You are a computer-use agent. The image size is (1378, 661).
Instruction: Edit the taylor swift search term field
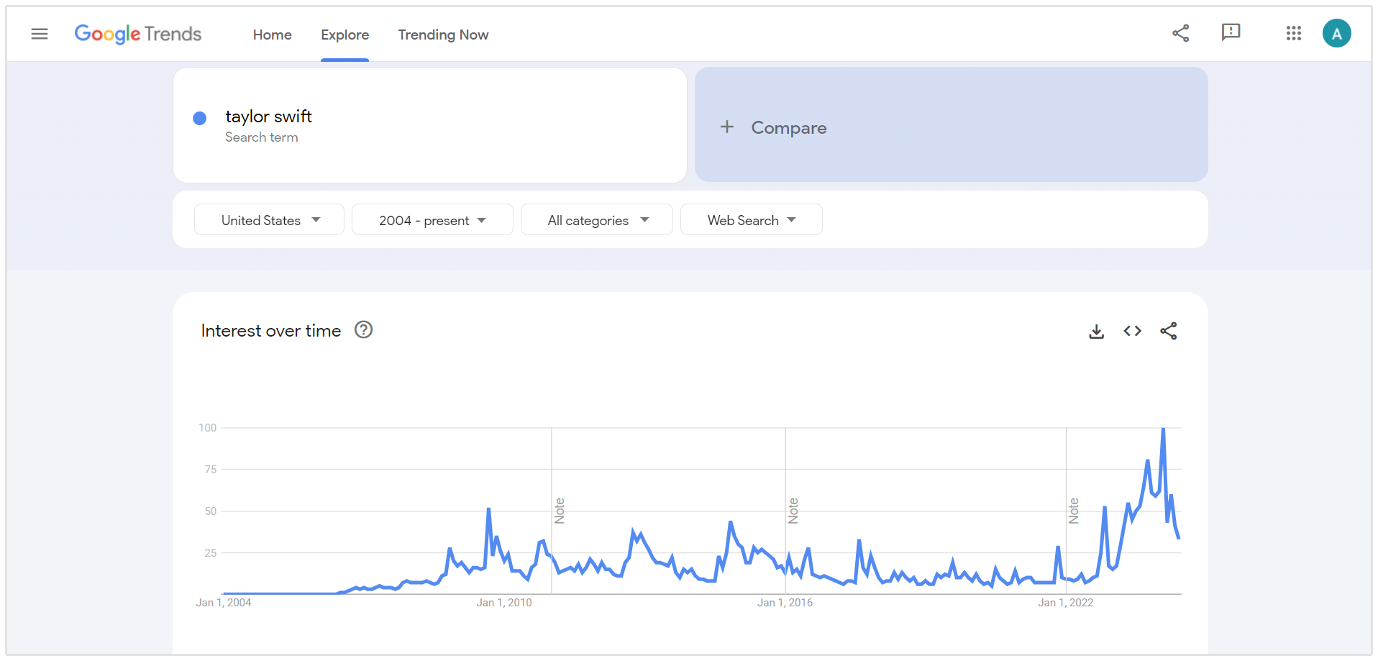pyautogui.click(x=268, y=117)
